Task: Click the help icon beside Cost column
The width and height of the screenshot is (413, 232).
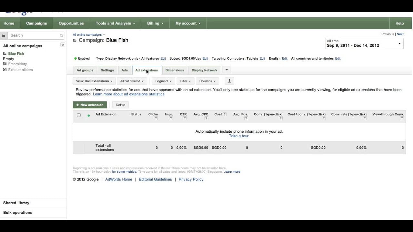Action: pyautogui.click(x=225, y=114)
